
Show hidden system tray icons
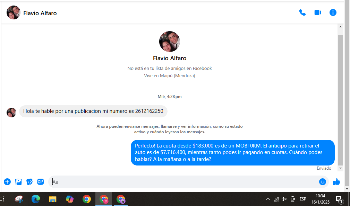tap(268, 199)
